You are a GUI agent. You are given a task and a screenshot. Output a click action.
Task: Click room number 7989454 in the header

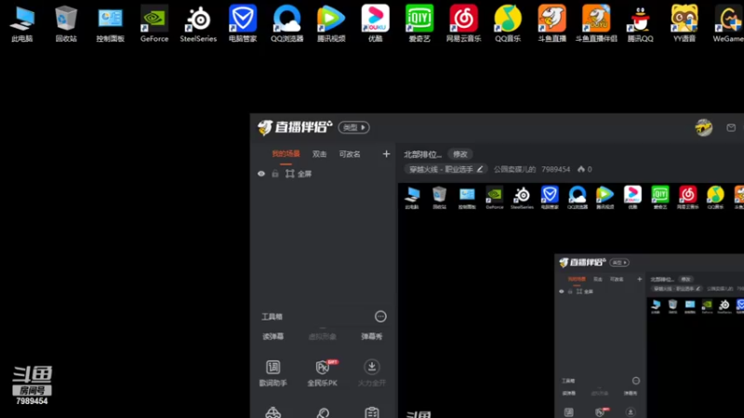pos(555,169)
